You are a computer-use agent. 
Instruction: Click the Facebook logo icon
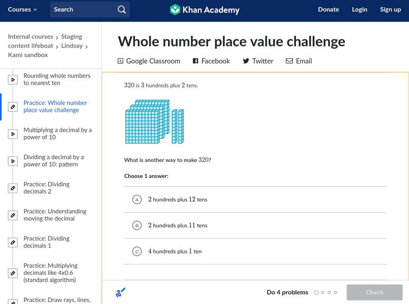(195, 61)
